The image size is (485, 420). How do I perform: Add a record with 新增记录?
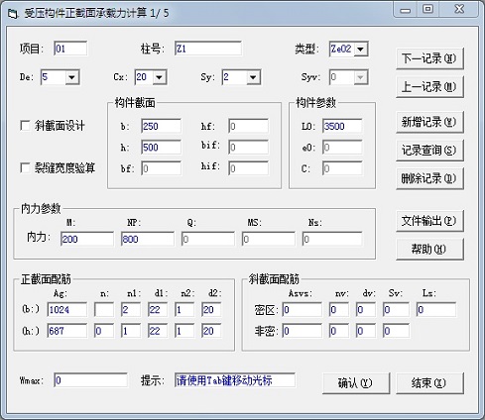tap(429, 122)
